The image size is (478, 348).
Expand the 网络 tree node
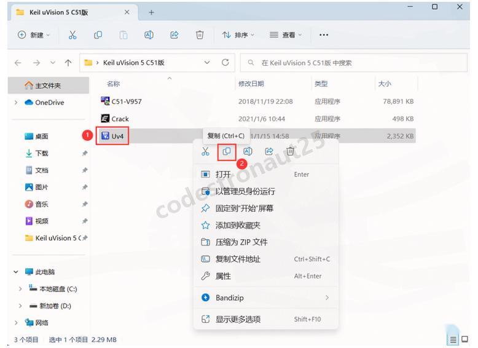pos(16,322)
